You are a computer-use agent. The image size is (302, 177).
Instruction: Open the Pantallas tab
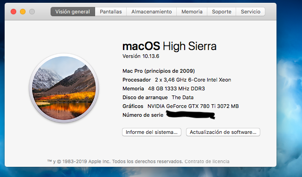coord(111,12)
